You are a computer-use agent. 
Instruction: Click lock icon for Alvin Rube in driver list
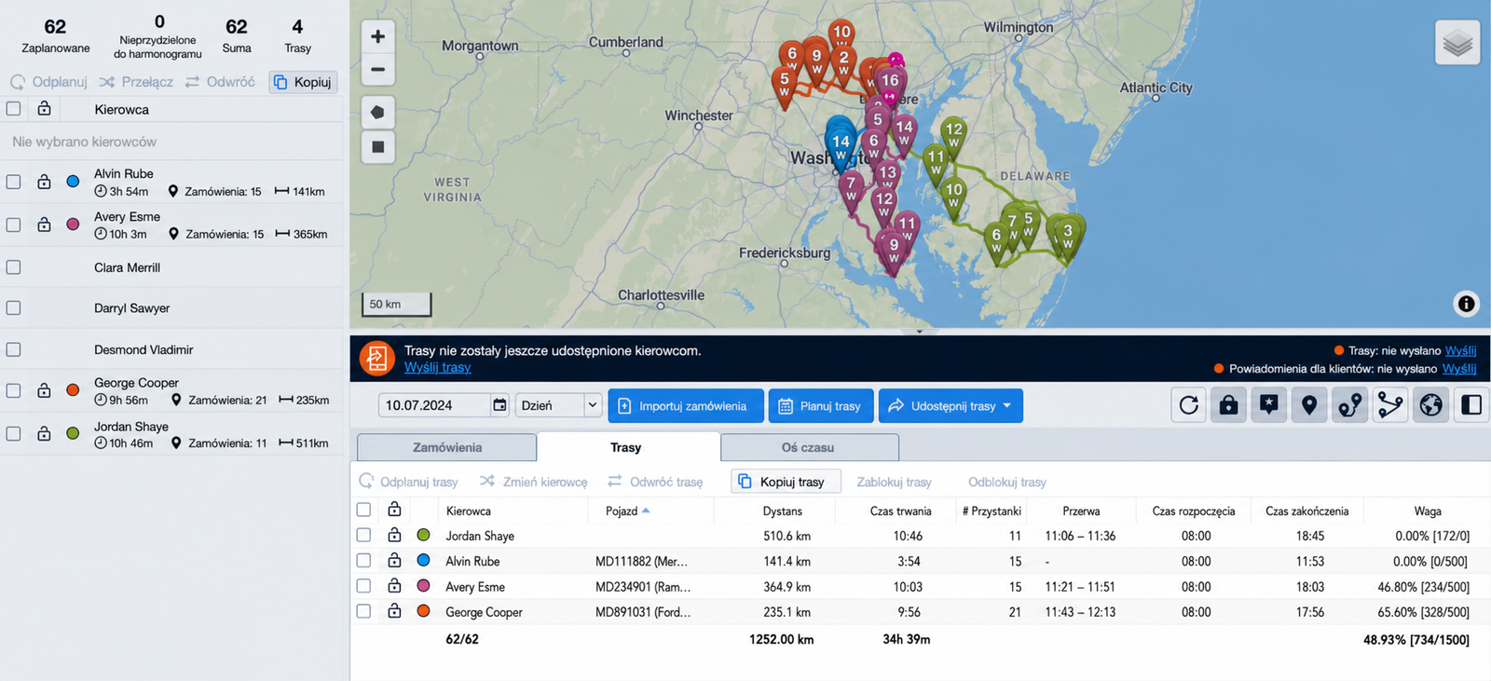point(44,182)
